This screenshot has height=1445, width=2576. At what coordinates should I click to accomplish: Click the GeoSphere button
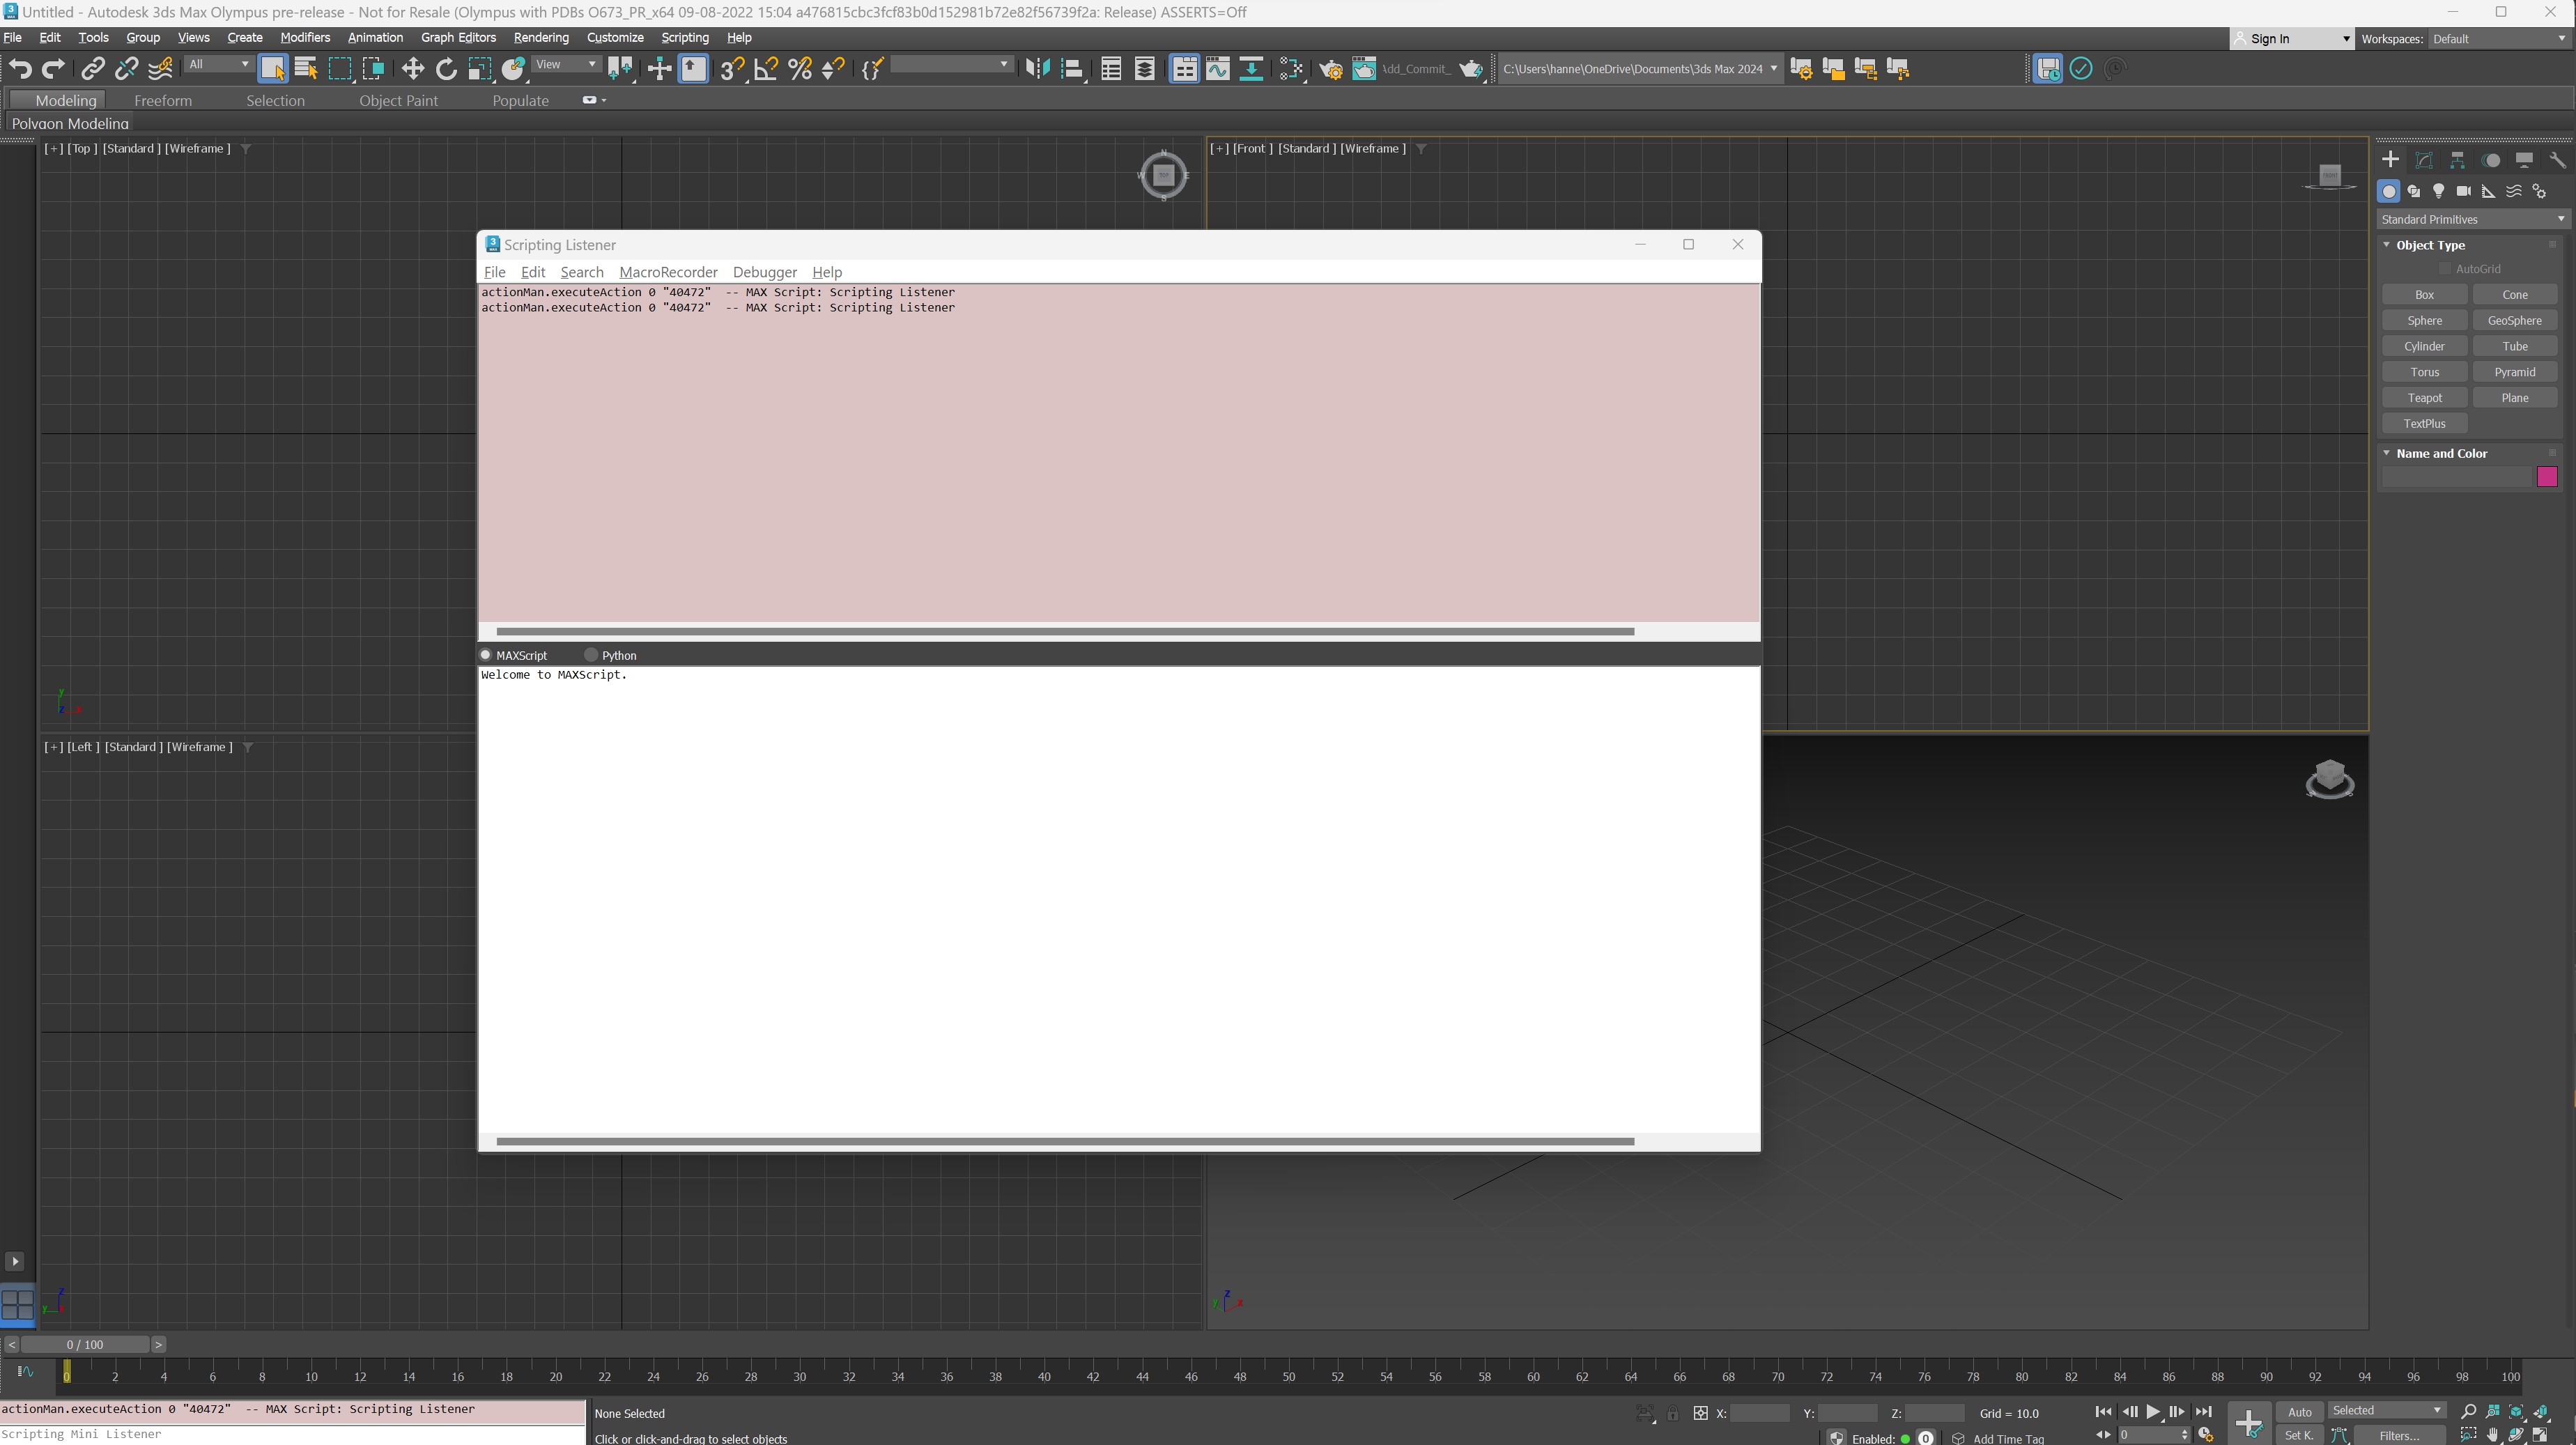click(x=2514, y=321)
